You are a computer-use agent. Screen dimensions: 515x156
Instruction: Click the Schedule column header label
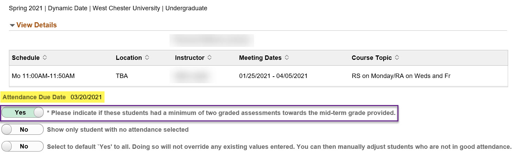(25, 58)
